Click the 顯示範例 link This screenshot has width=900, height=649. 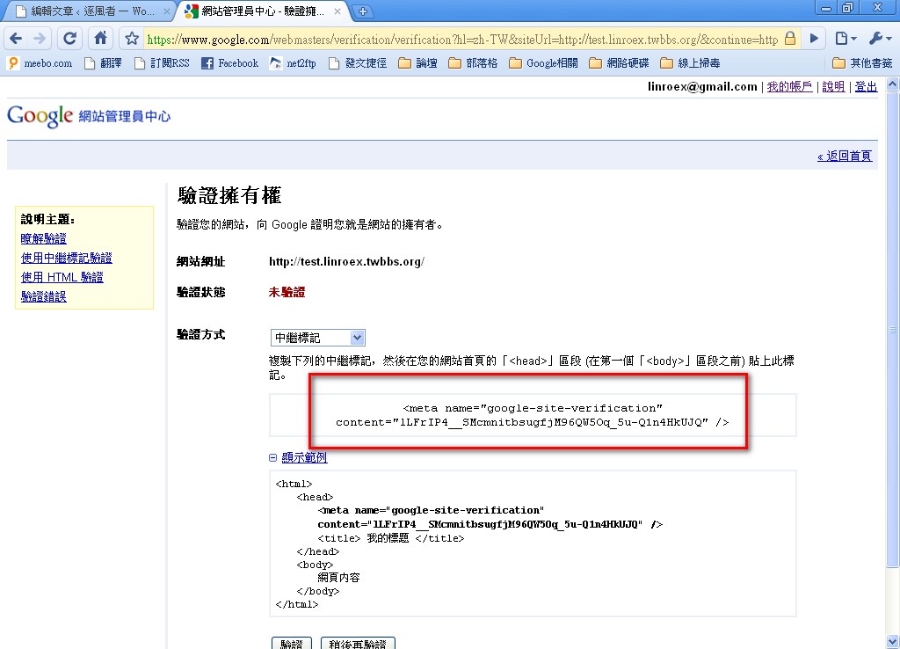click(304, 458)
